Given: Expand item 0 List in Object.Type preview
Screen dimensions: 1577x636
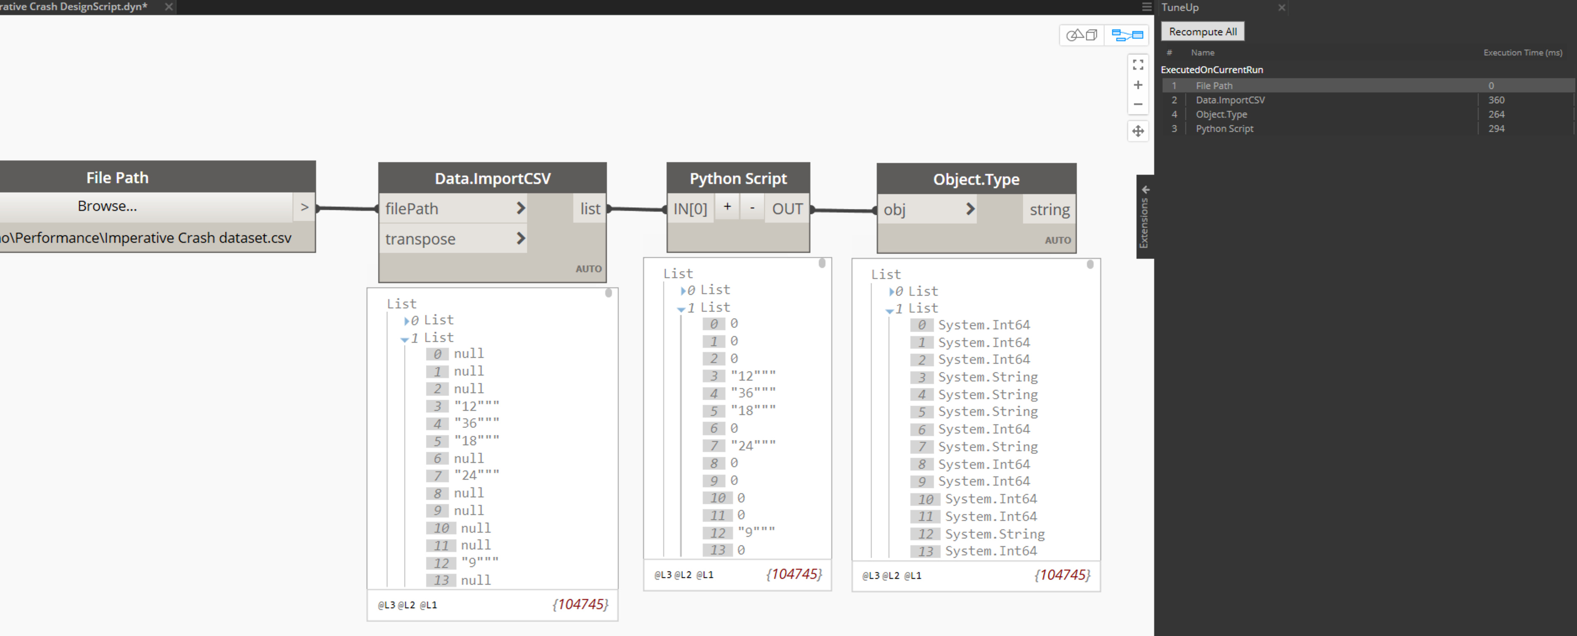Looking at the screenshot, I should pos(891,292).
